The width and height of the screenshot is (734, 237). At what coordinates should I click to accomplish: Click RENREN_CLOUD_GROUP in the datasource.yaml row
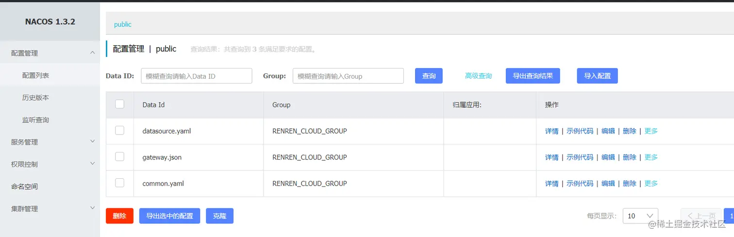click(x=310, y=131)
